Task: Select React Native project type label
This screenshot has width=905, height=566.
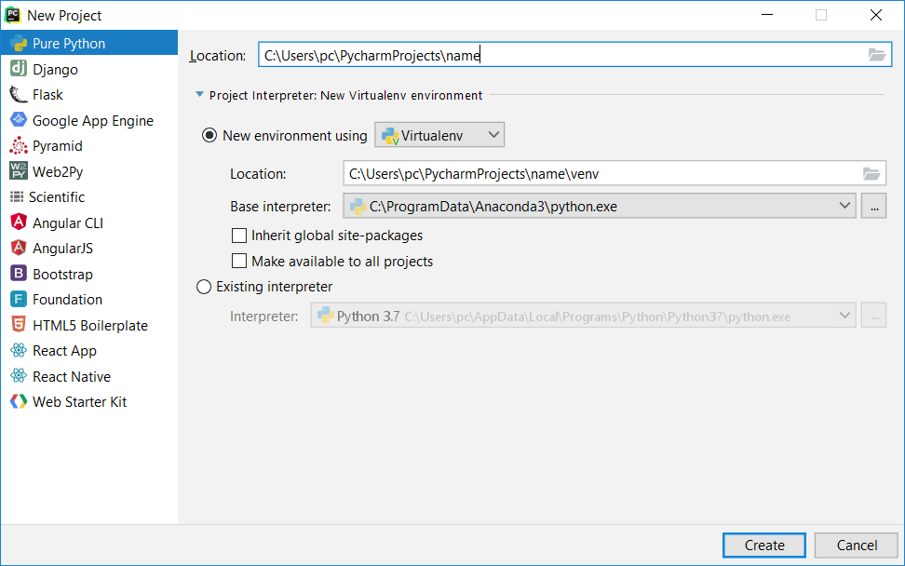Action: [72, 377]
